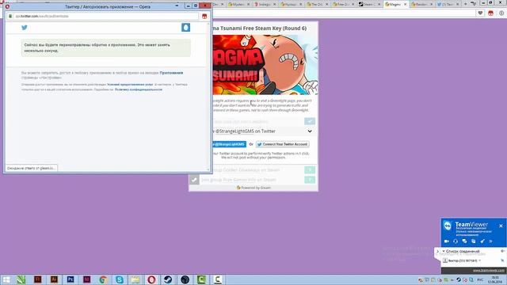Screen dimensions: 507x285
Task: Collapse TeamViewer side panel with arrow
Action: (438, 252)
